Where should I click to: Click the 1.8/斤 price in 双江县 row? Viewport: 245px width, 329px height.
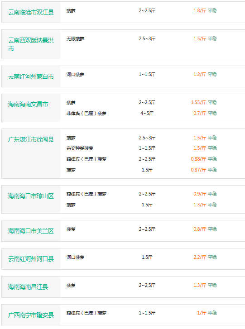pos(200,10)
